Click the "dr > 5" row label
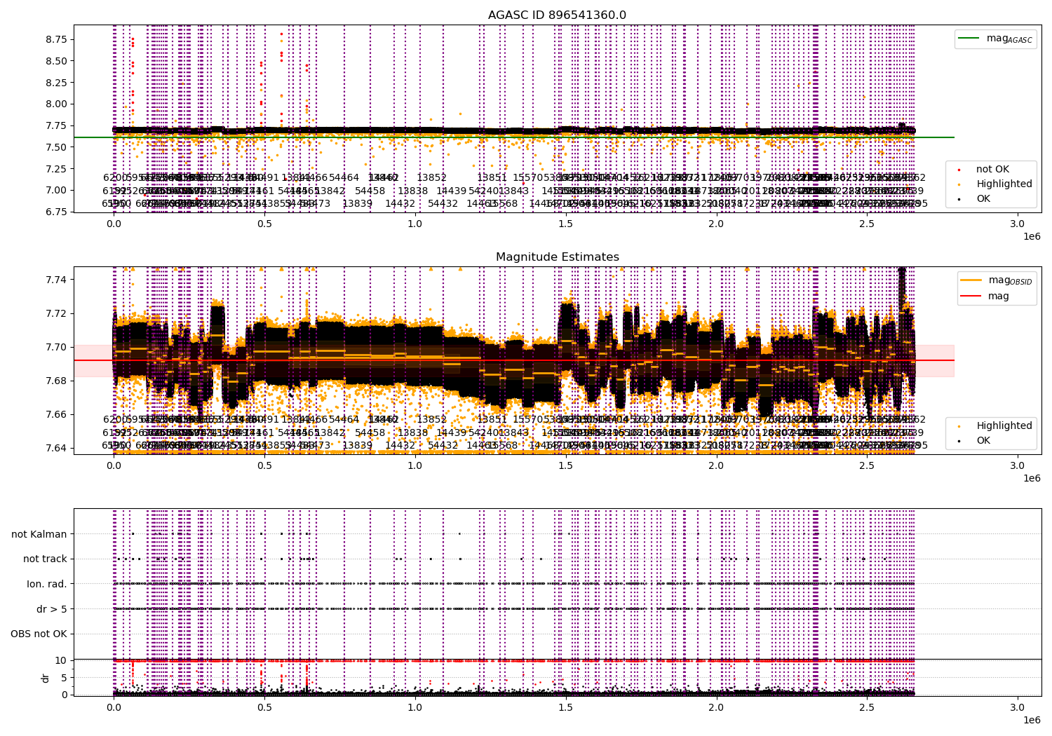The image size is (1052, 736). pyautogui.click(x=52, y=609)
